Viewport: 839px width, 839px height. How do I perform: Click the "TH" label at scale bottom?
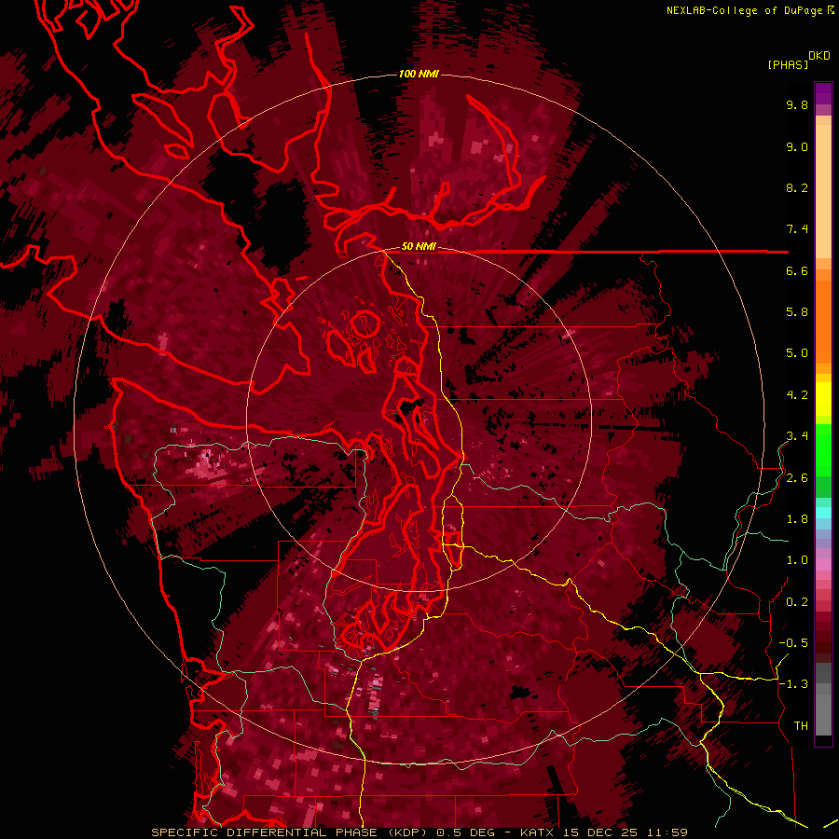click(801, 726)
